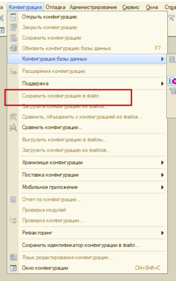Select Выгрузить конфигурацию в файлы...

click(87, 140)
